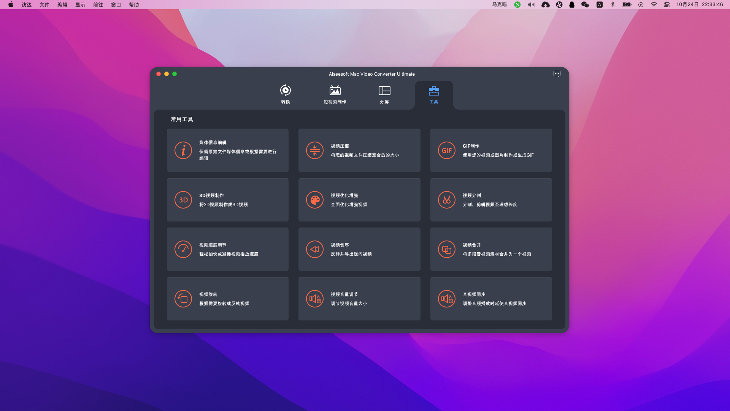
Task: Open the audio sync icon
Action: coord(446,299)
